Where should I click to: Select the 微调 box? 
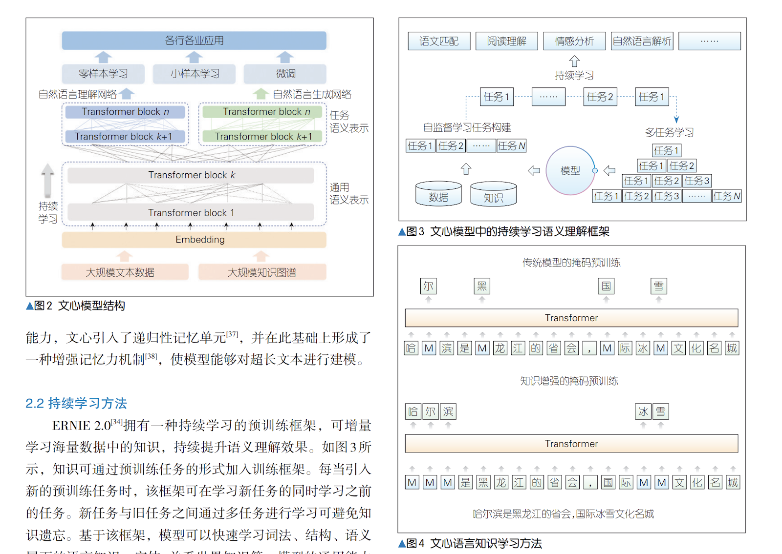(285, 74)
